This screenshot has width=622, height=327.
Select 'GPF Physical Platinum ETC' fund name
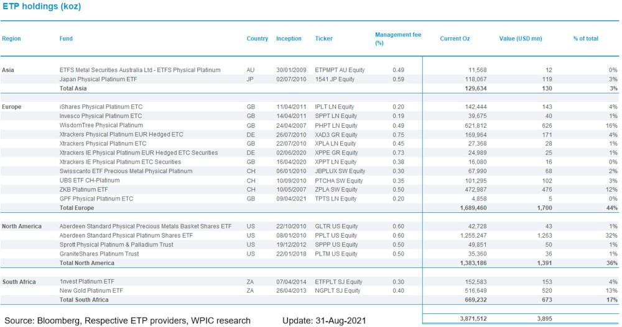(x=96, y=199)
